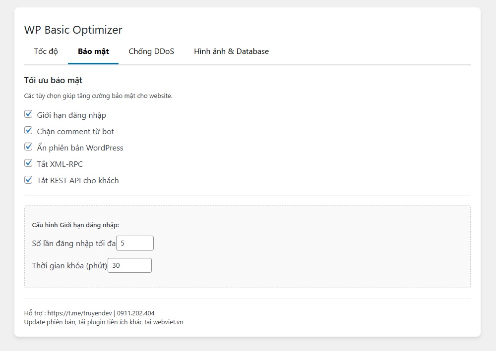Viewport: 496px width, 351px height.
Task: Untick the Tắt XML-RPC checkbox
Action: [28, 164]
